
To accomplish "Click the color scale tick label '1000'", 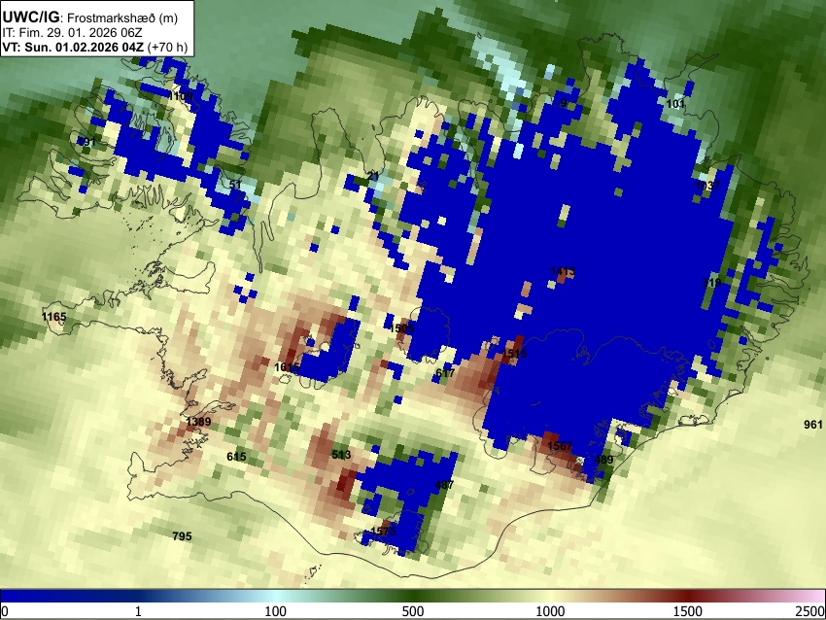I will (x=550, y=611).
